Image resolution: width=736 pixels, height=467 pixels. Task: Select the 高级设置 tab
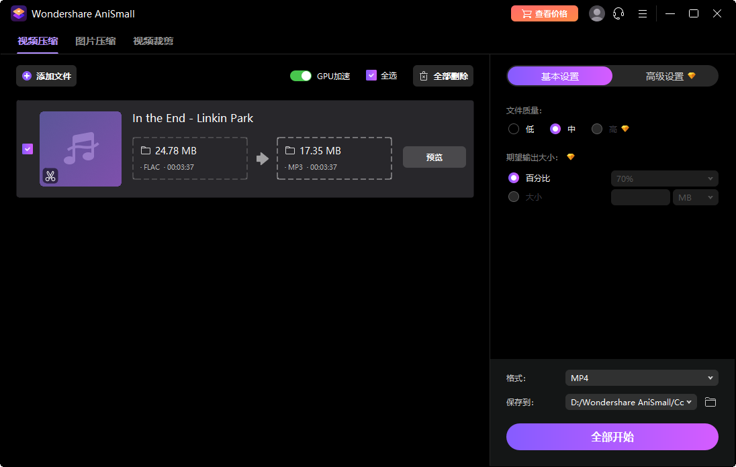pyautogui.click(x=665, y=76)
